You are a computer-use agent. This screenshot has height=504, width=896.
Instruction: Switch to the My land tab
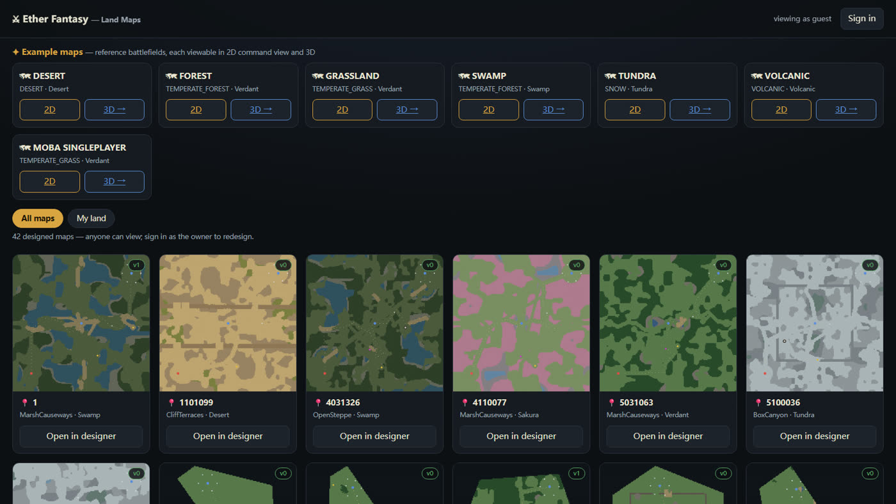[x=92, y=218]
